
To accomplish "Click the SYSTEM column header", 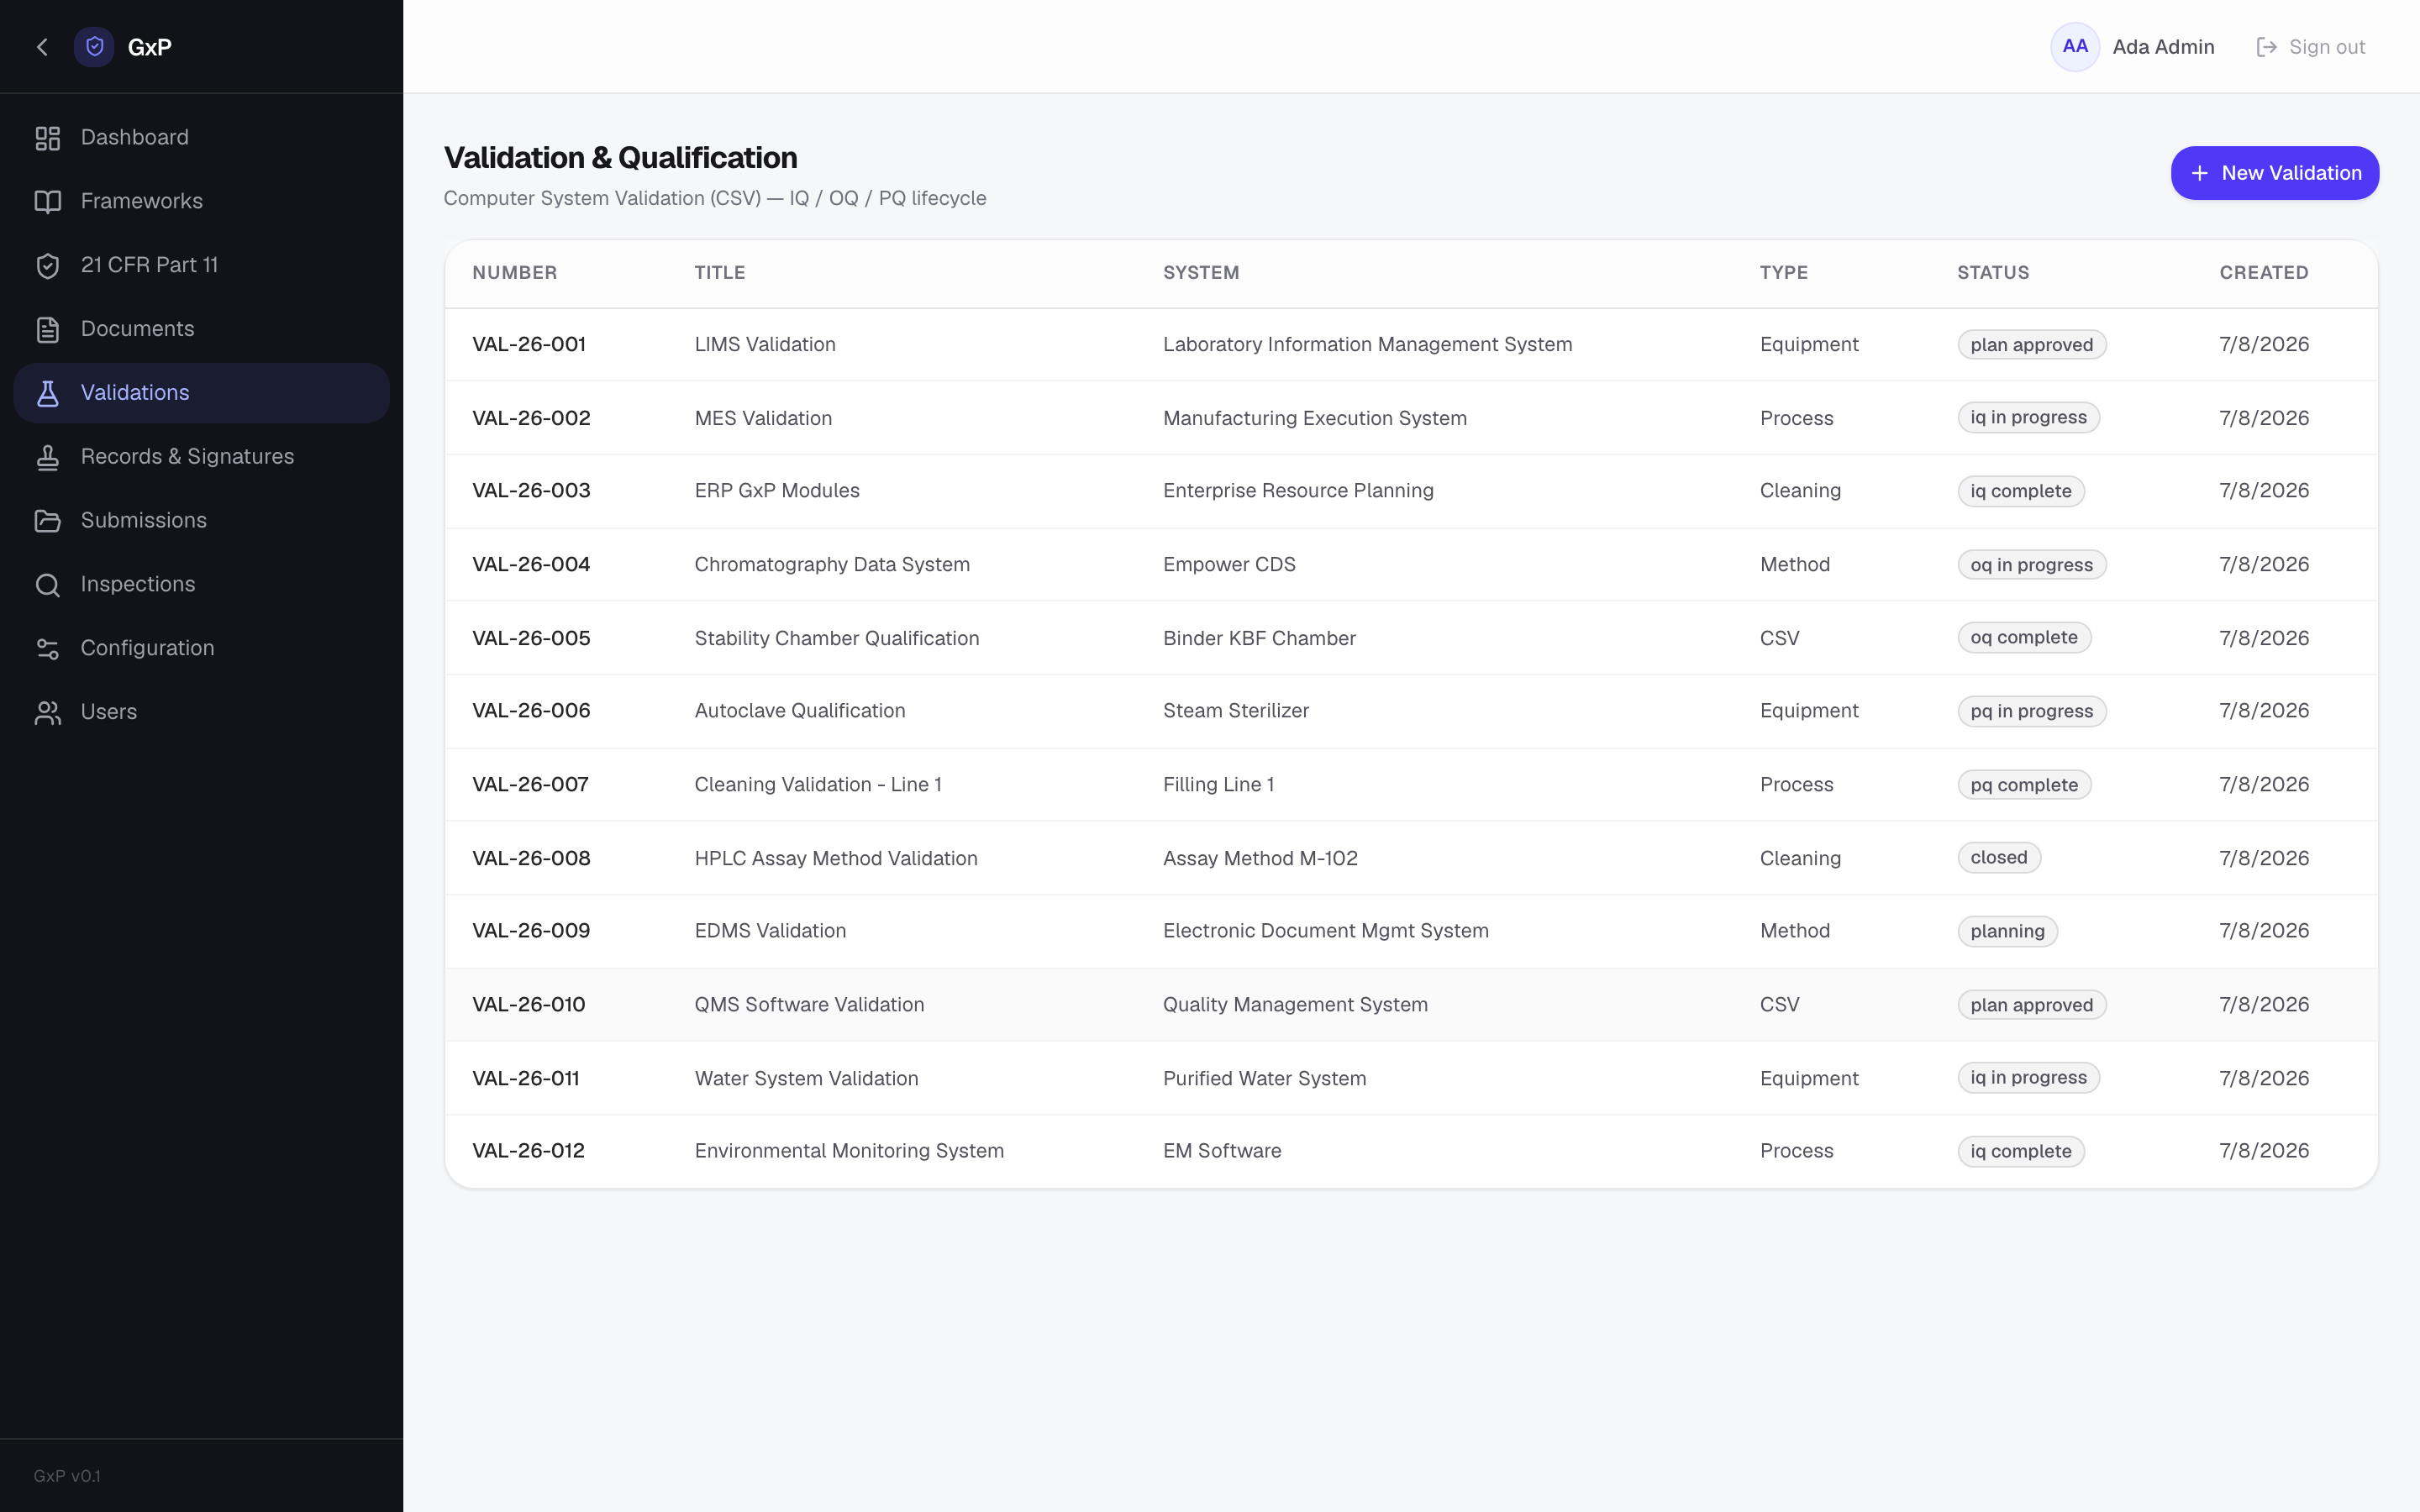I will (x=1201, y=273).
